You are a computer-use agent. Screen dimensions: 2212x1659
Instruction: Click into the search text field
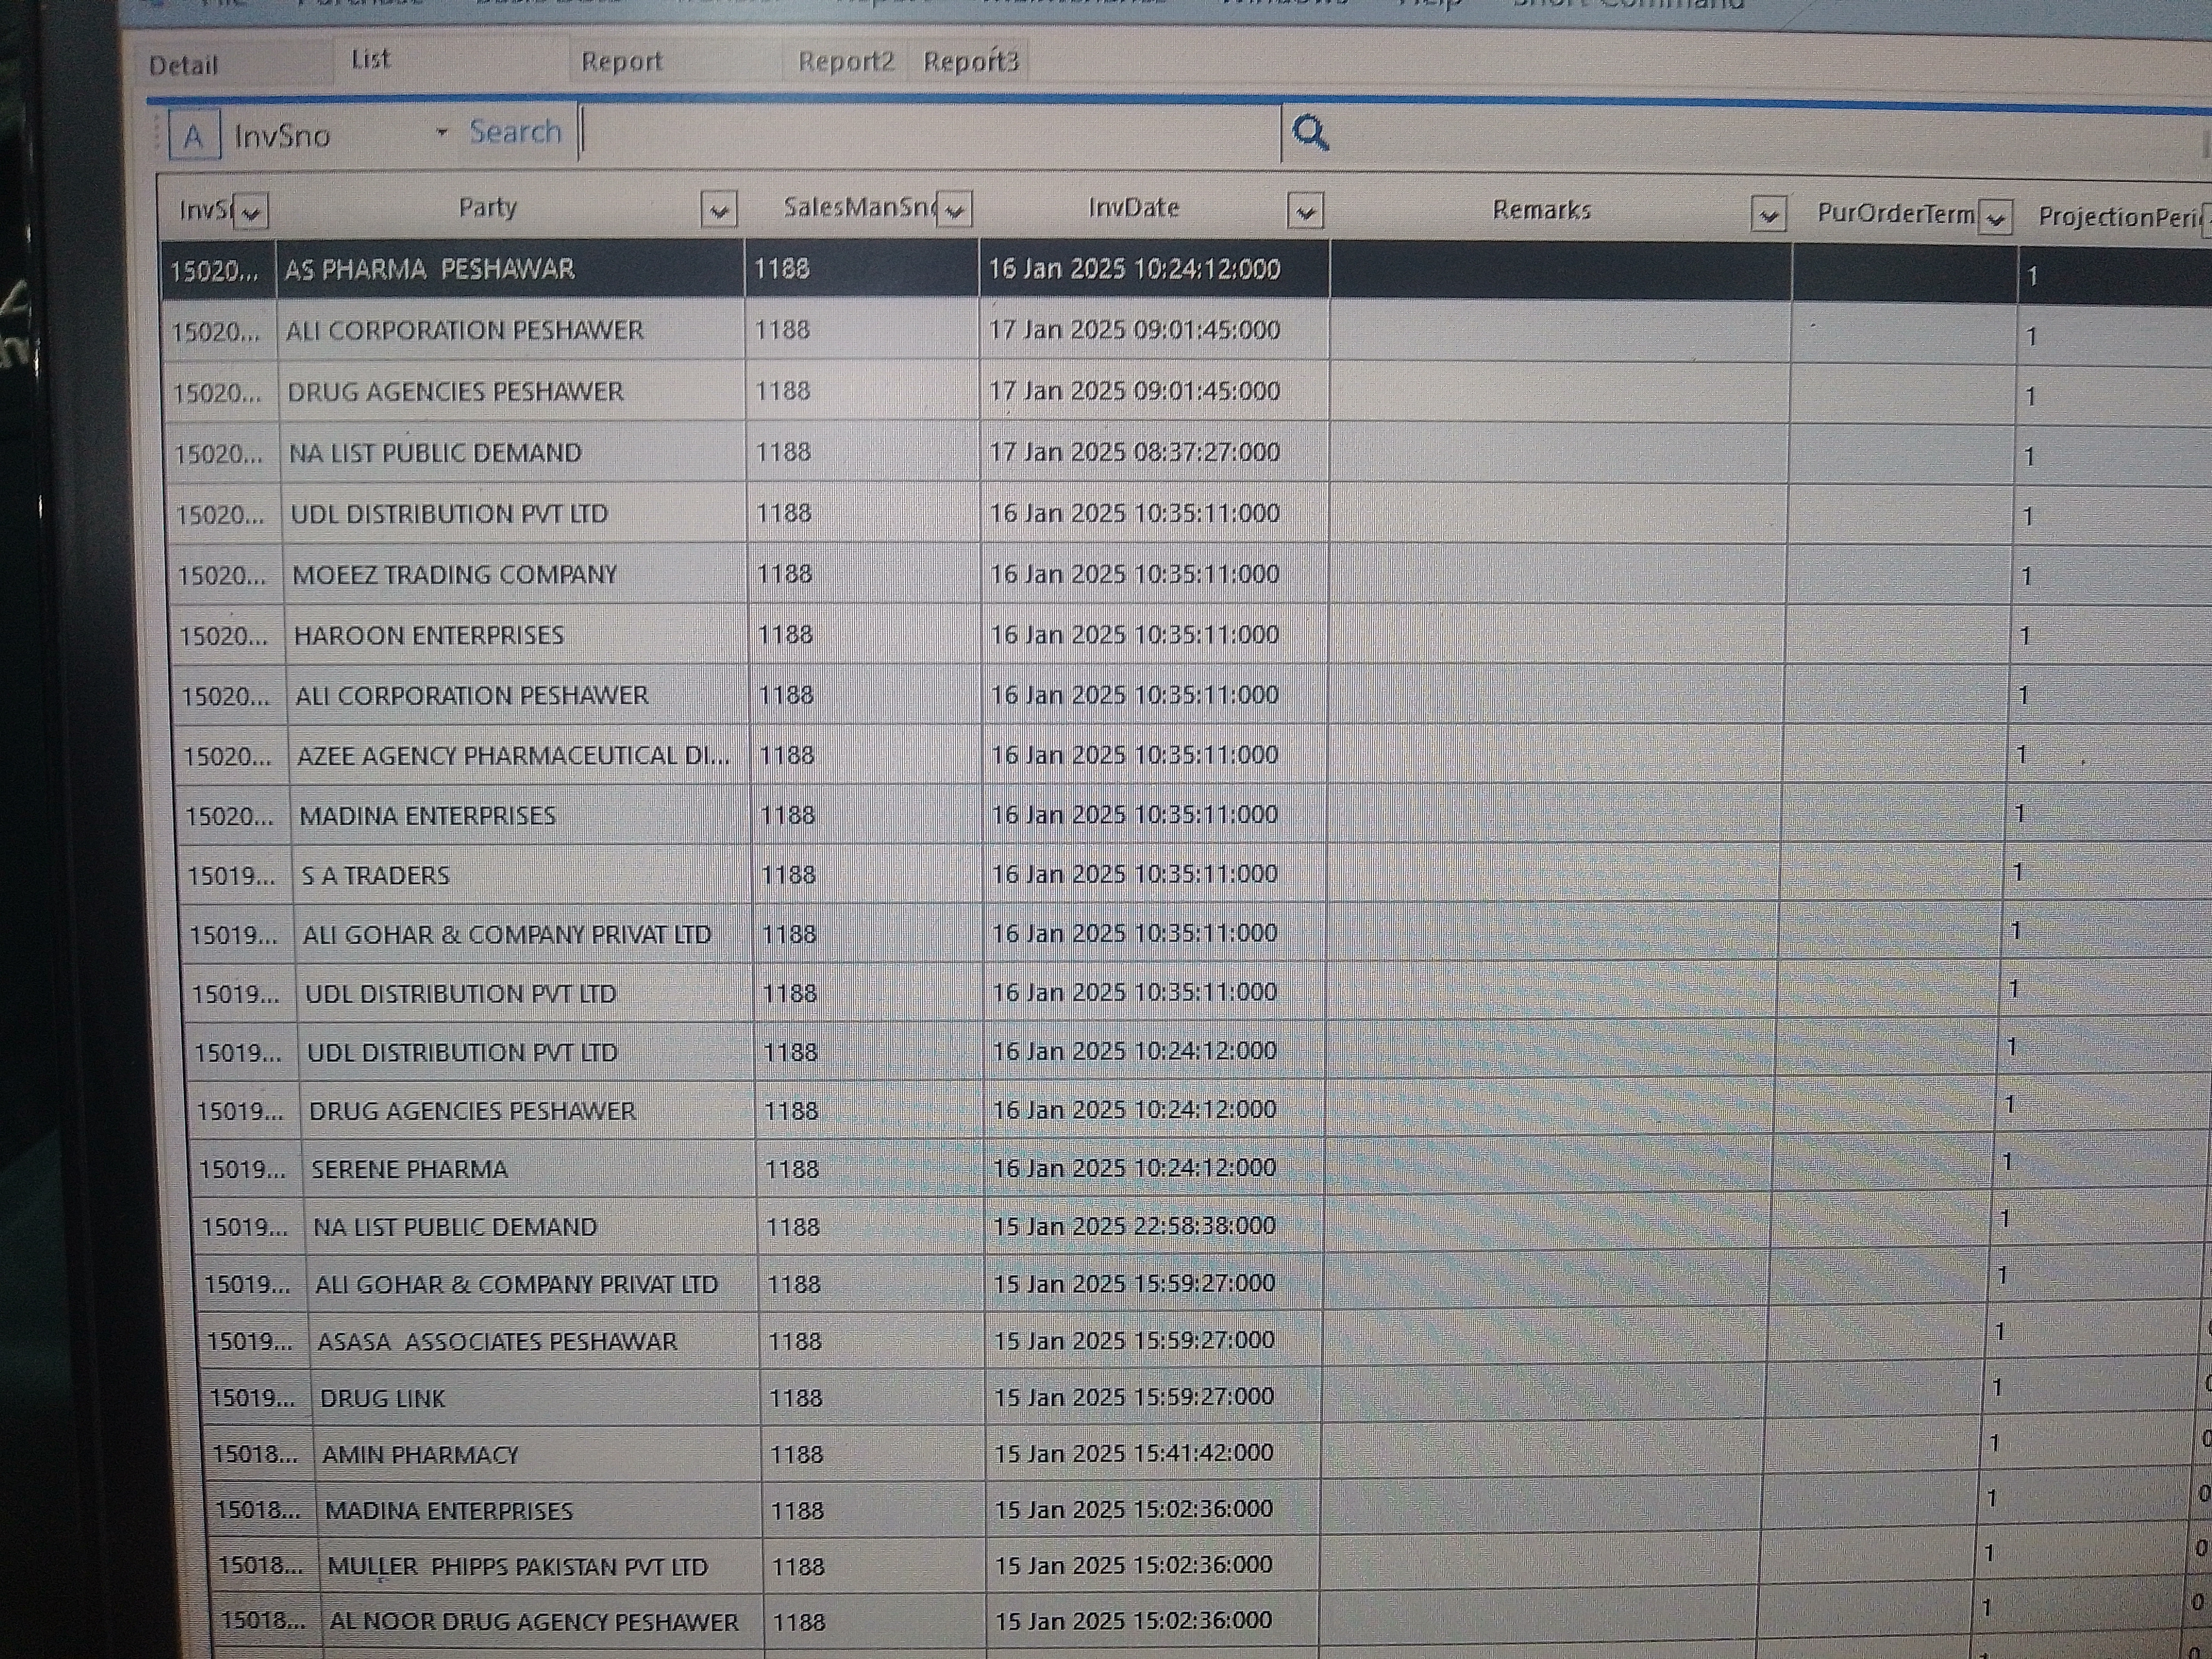(x=930, y=133)
